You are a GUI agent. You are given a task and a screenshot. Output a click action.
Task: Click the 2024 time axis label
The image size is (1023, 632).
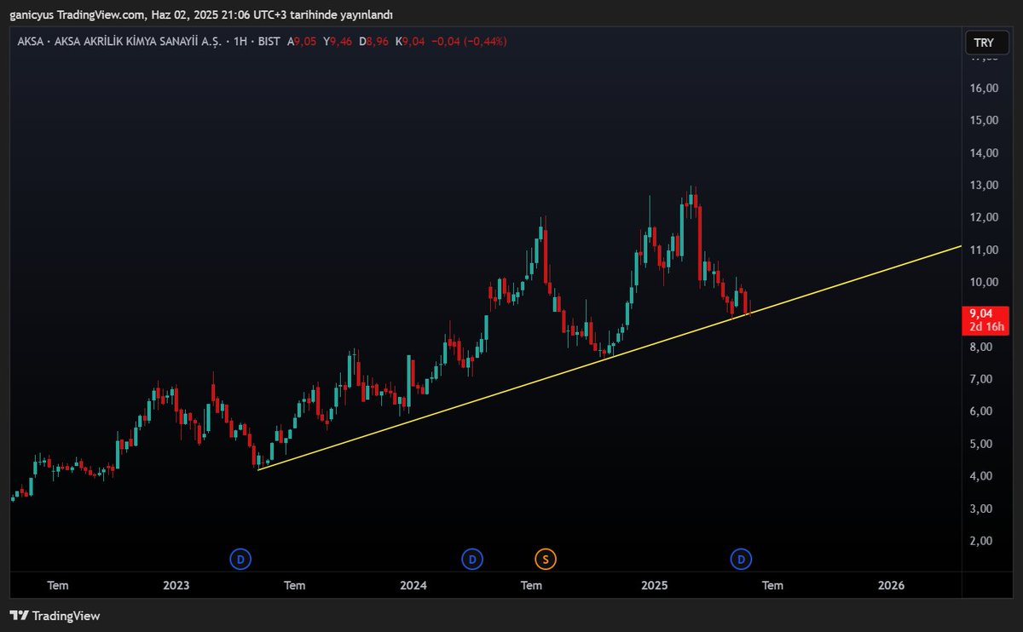(x=413, y=586)
